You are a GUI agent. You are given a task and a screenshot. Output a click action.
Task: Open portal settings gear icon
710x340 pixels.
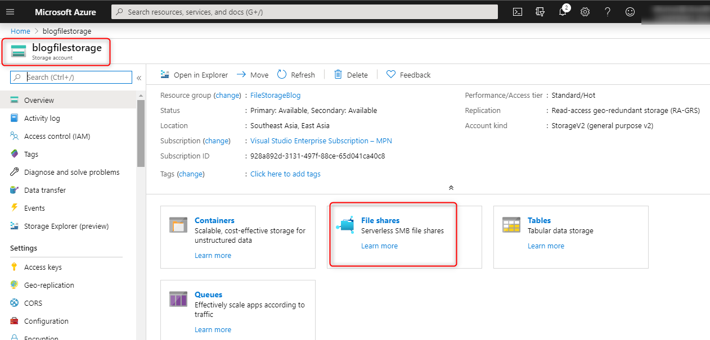click(585, 12)
